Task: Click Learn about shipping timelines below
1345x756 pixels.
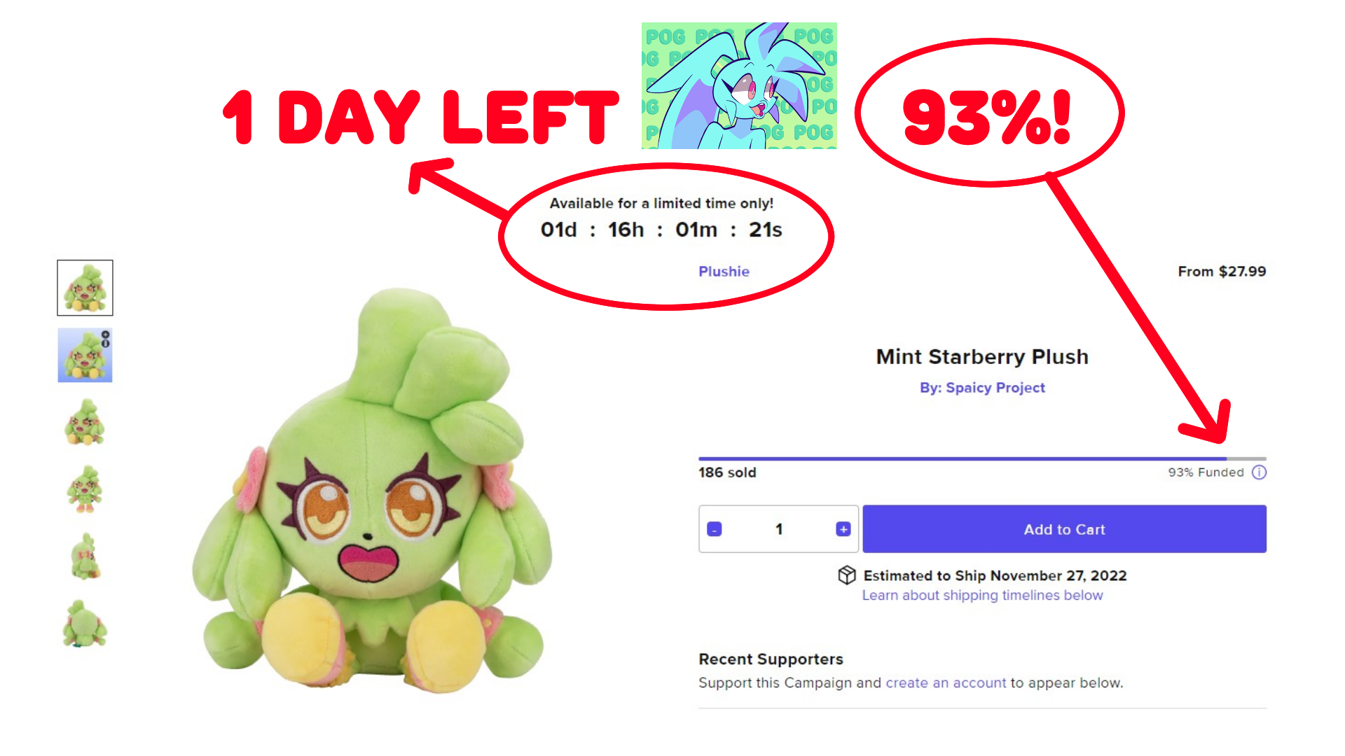Action: (982, 595)
